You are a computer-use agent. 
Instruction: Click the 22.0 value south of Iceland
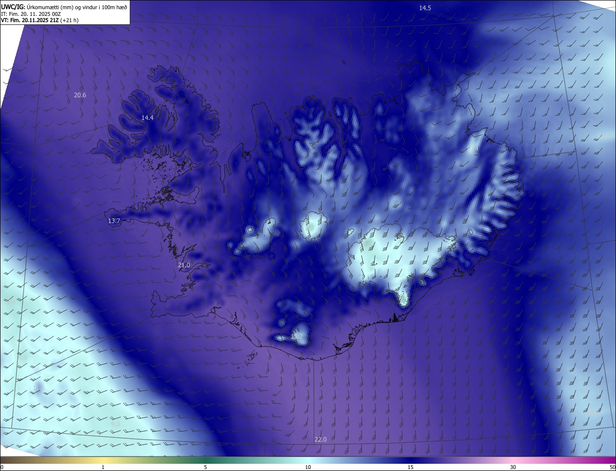point(321,440)
